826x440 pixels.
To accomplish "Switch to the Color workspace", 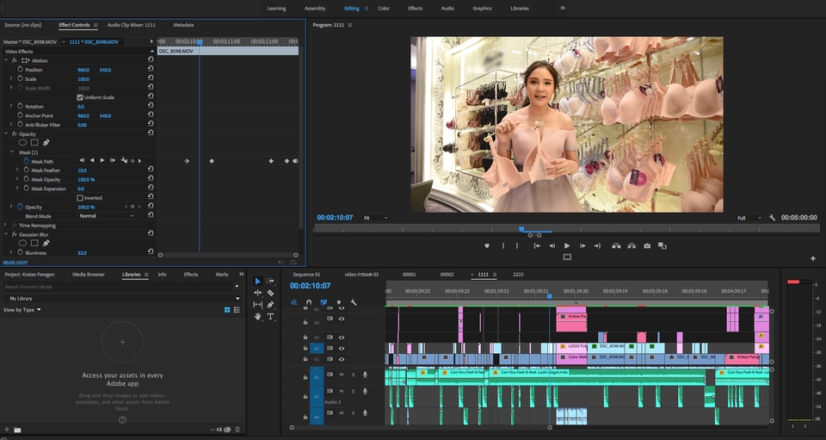I will [384, 8].
